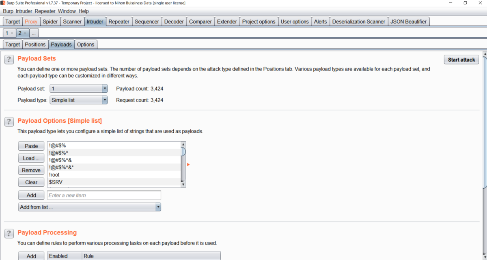Select the !@#$% payload entry

[x=114, y=145]
